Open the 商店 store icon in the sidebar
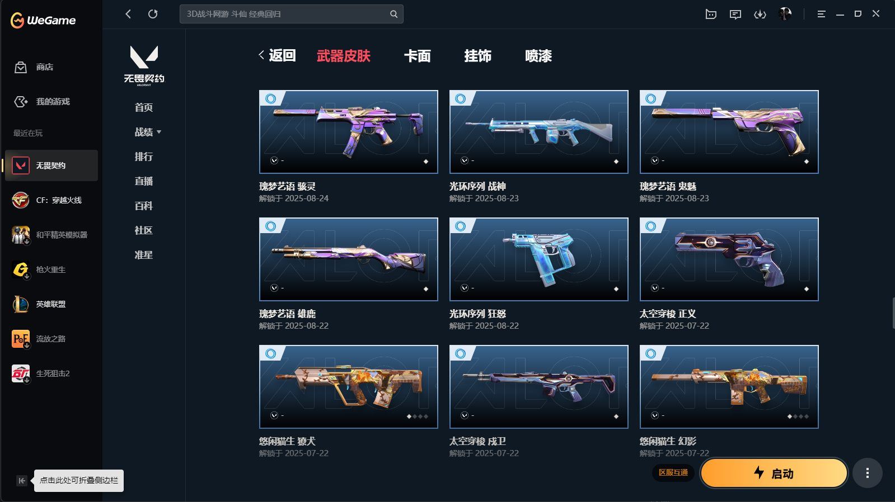Viewport: 895px width, 502px height. click(21, 67)
